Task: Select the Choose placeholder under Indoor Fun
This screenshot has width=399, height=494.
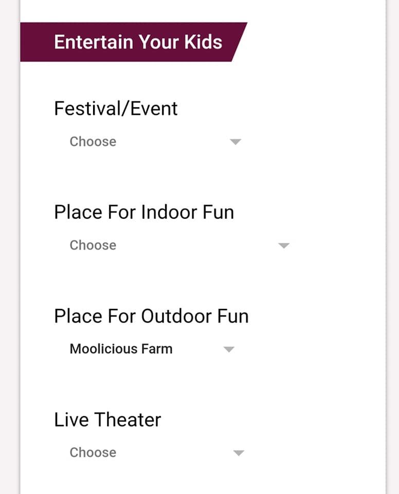Action: (x=93, y=245)
